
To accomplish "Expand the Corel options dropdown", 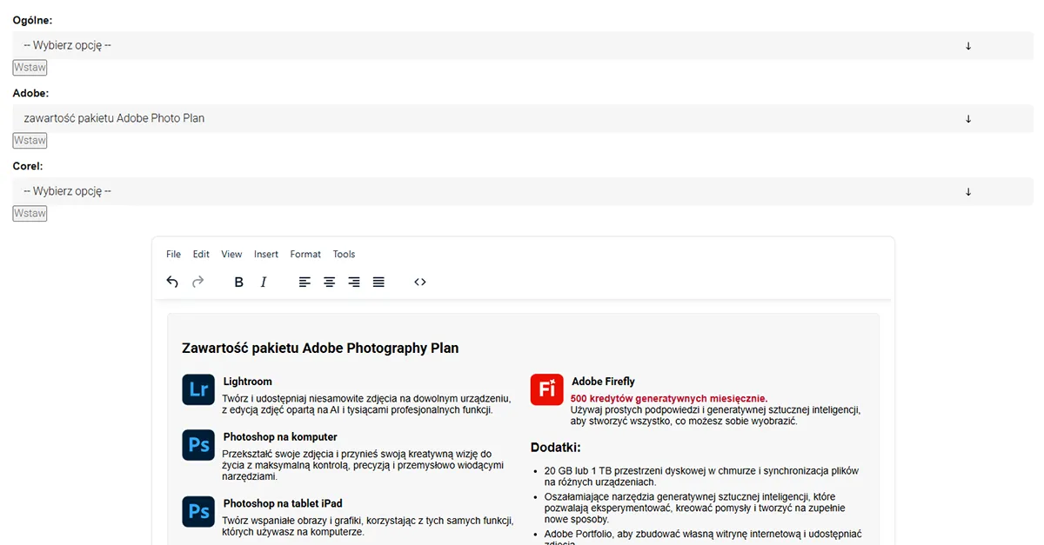I will point(523,191).
